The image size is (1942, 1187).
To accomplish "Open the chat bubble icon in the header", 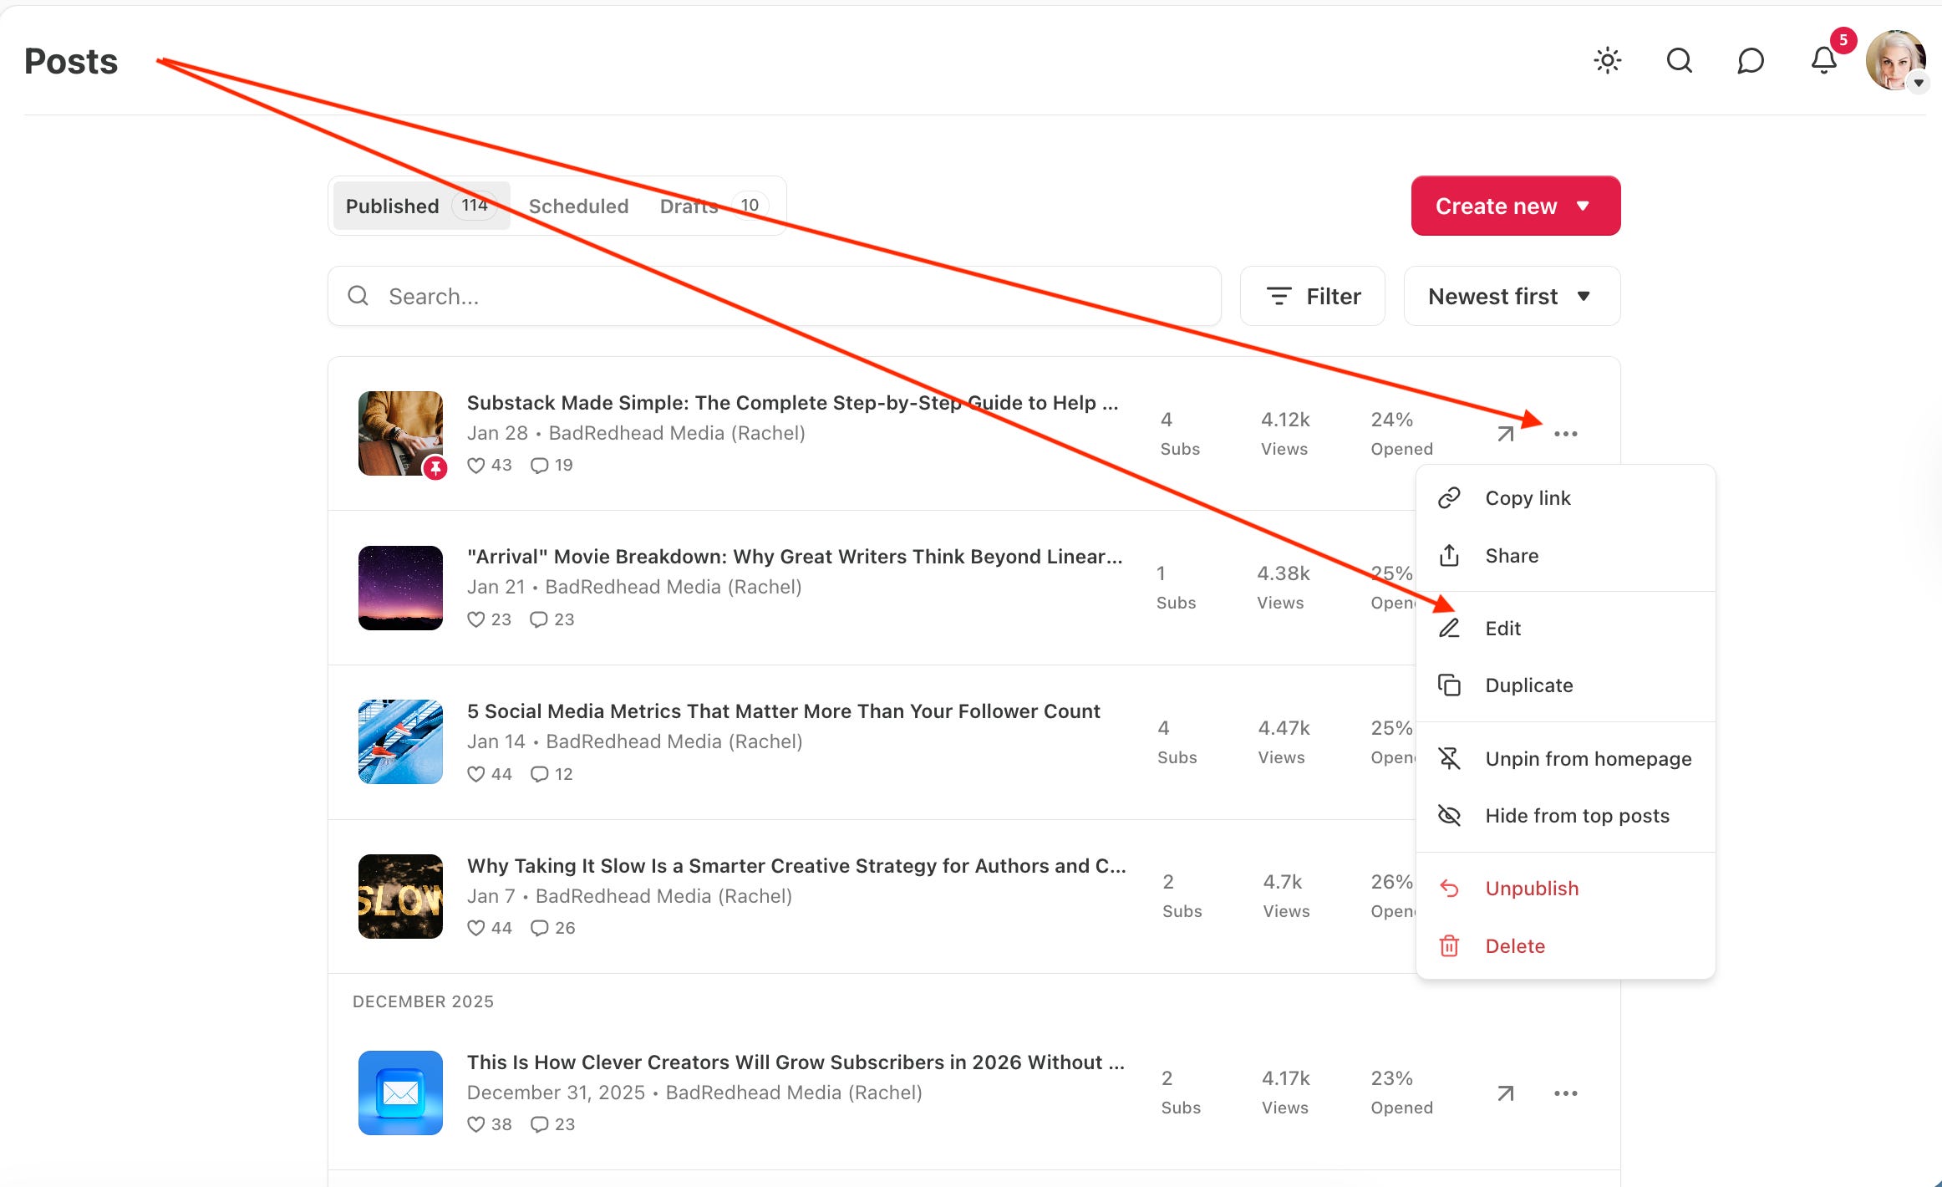I will coord(1750,61).
